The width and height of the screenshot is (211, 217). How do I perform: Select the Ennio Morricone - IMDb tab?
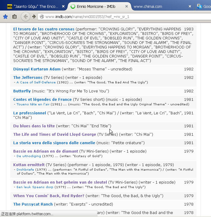coord(96,7)
